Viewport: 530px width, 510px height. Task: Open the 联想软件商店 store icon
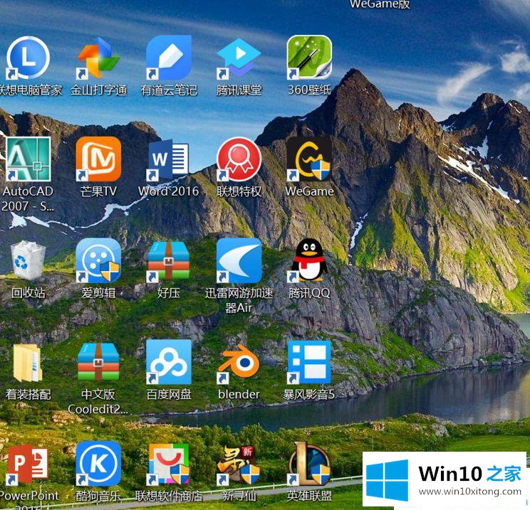[169, 464]
